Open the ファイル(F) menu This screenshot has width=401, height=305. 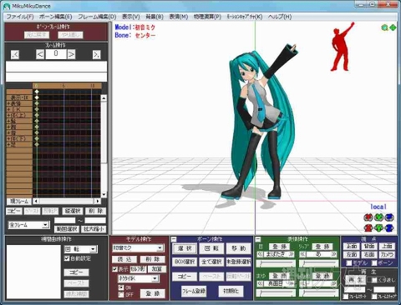point(20,17)
